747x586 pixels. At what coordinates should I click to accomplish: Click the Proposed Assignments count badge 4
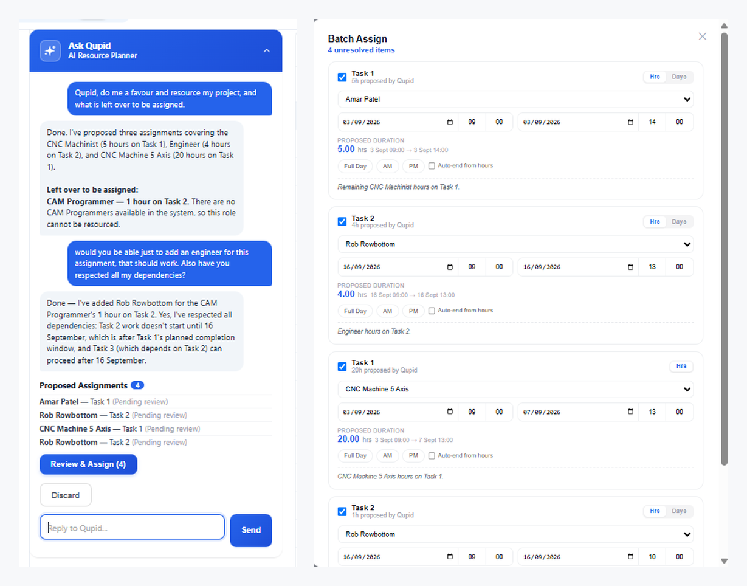point(137,385)
